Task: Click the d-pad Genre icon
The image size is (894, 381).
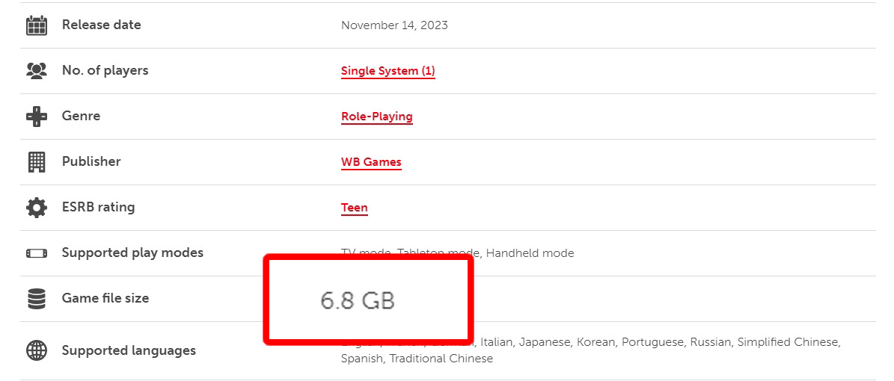Action: [x=37, y=117]
